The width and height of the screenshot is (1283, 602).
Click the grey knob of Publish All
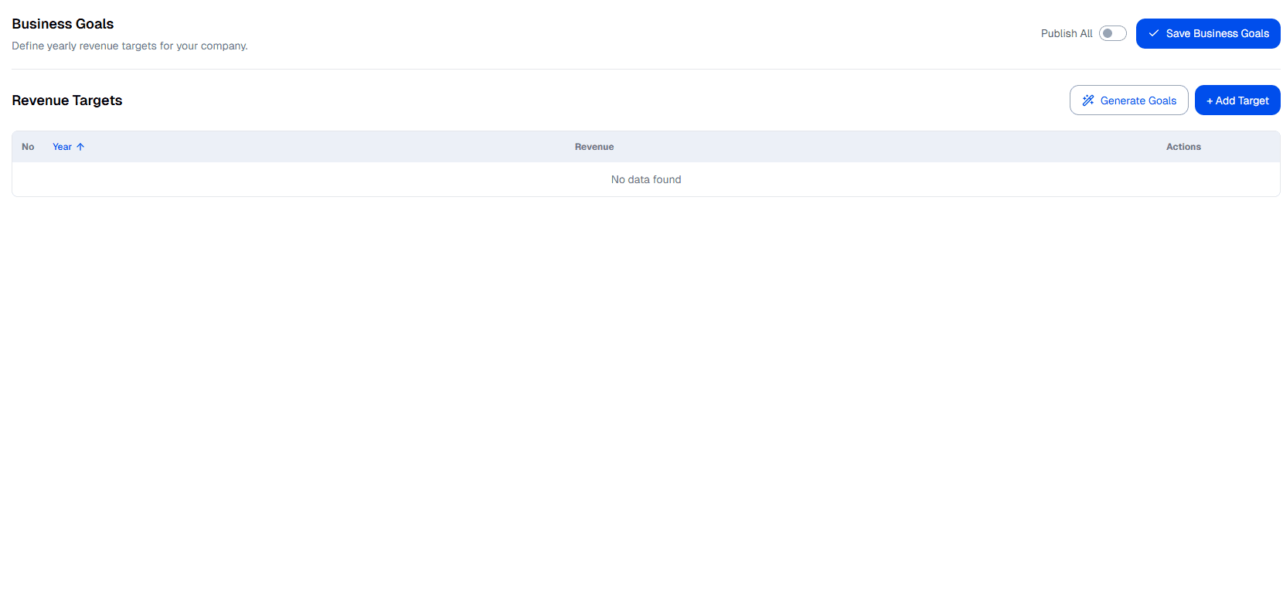[x=1108, y=33]
